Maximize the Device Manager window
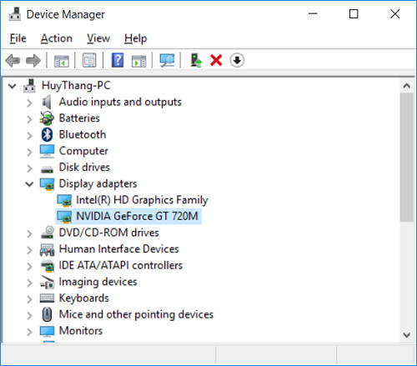Screen dimensions: 417x366 (354, 13)
